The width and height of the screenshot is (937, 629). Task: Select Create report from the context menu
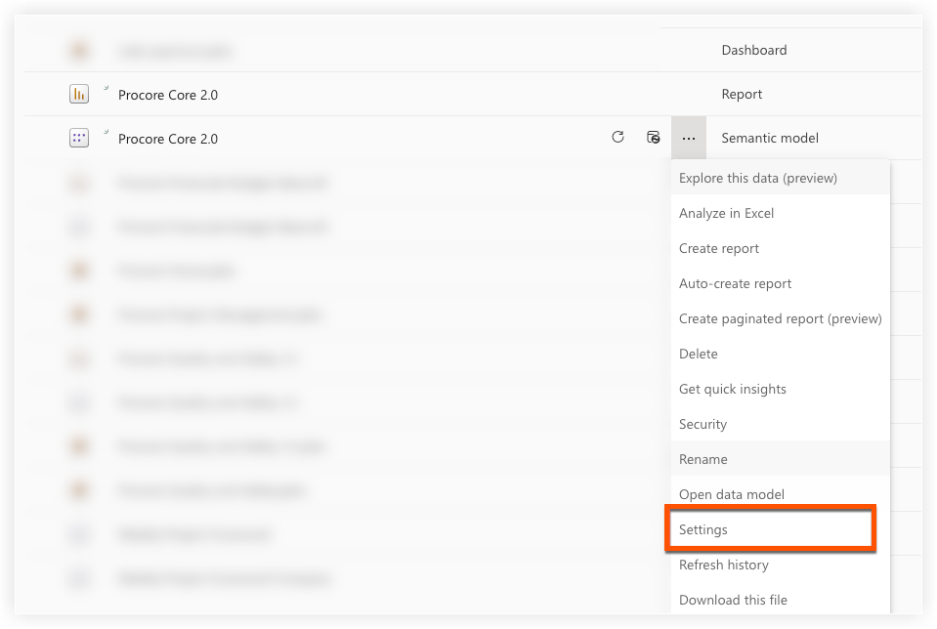pyautogui.click(x=718, y=248)
